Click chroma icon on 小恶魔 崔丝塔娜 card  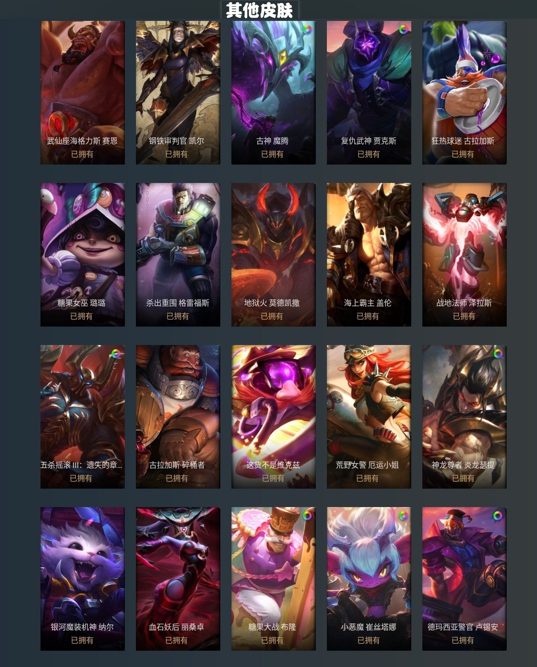pyautogui.click(x=403, y=516)
